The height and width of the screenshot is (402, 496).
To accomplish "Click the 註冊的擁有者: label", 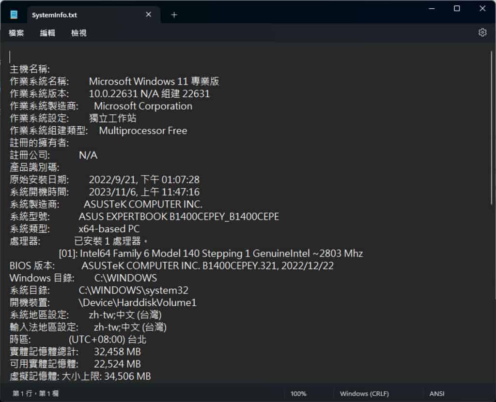I will 39,143.
